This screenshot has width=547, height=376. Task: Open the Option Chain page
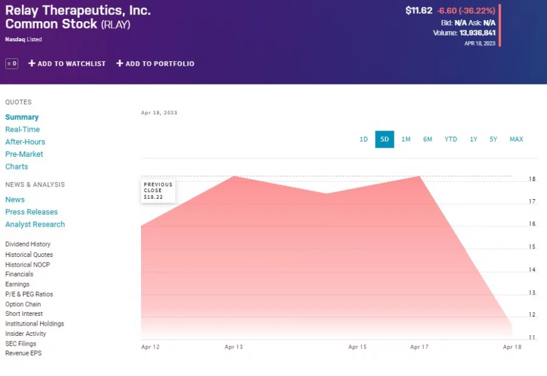[23, 304]
